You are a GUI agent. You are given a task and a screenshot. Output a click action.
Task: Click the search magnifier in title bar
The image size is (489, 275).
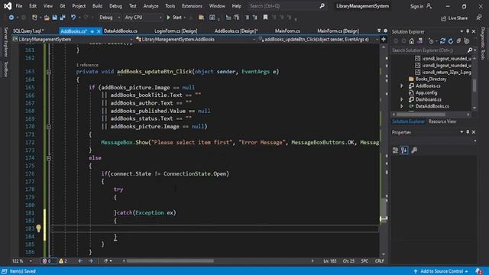[322, 6]
